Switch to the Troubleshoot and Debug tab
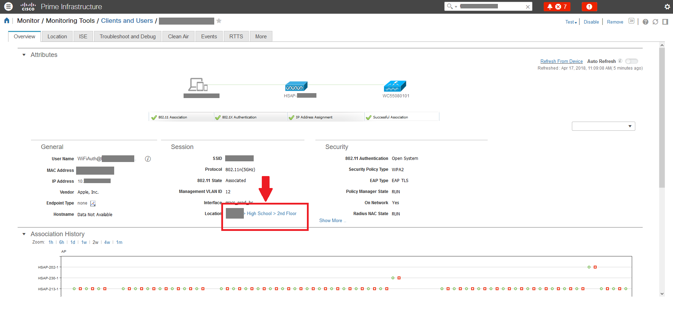Viewport: 673px width, 317px height. [128, 36]
